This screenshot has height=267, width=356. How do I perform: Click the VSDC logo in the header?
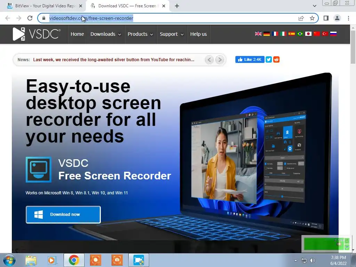[37, 34]
